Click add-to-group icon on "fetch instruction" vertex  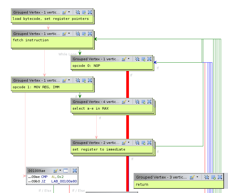(x=84, y=34)
